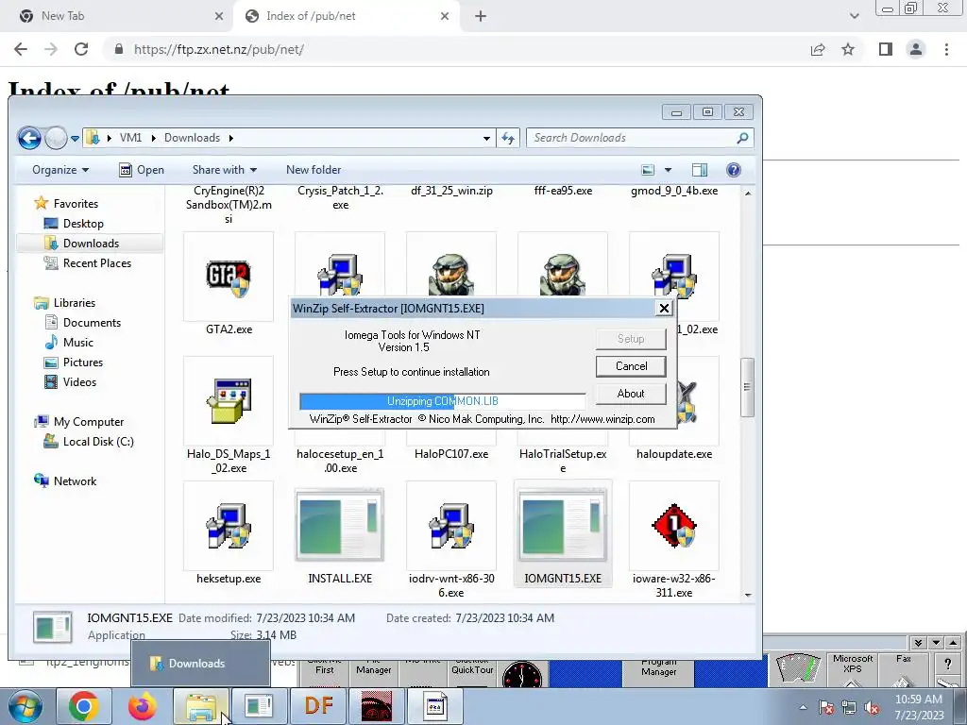967x725 pixels.
Task: Switch to Index of /pub/net tab
Action: (x=347, y=16)
